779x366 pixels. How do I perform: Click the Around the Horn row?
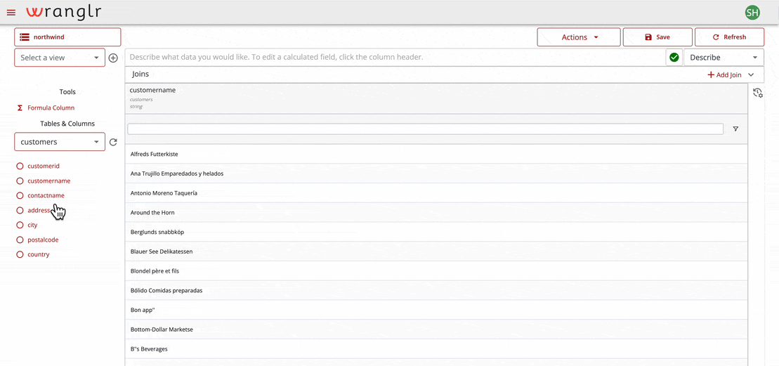pyautogui.click(x=436, y=212)
